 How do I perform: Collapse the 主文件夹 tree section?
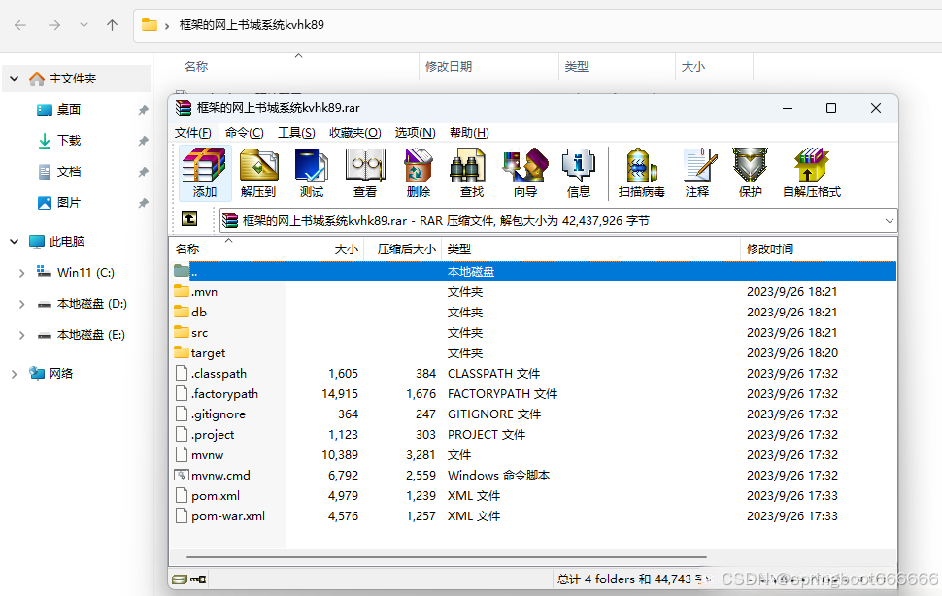pyautogui.click(x=15, y=79)
